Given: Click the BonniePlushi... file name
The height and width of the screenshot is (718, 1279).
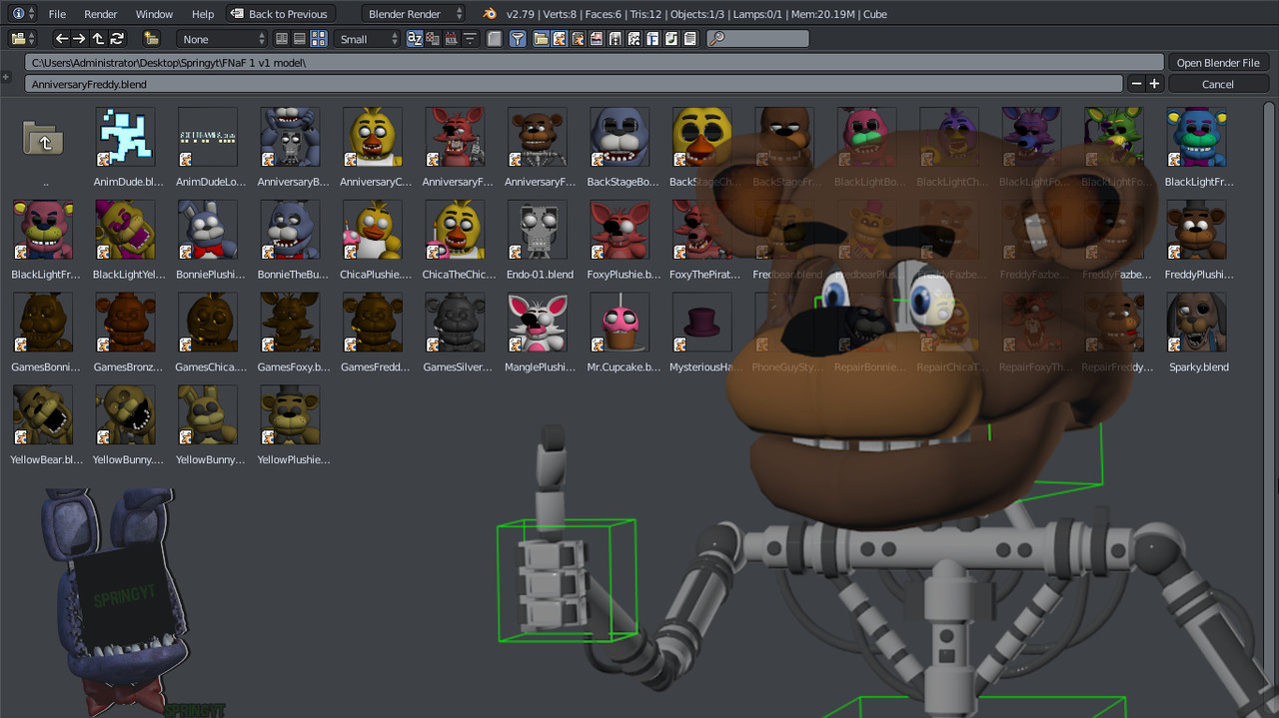Looking at the screenshot, I should (211, 275).
